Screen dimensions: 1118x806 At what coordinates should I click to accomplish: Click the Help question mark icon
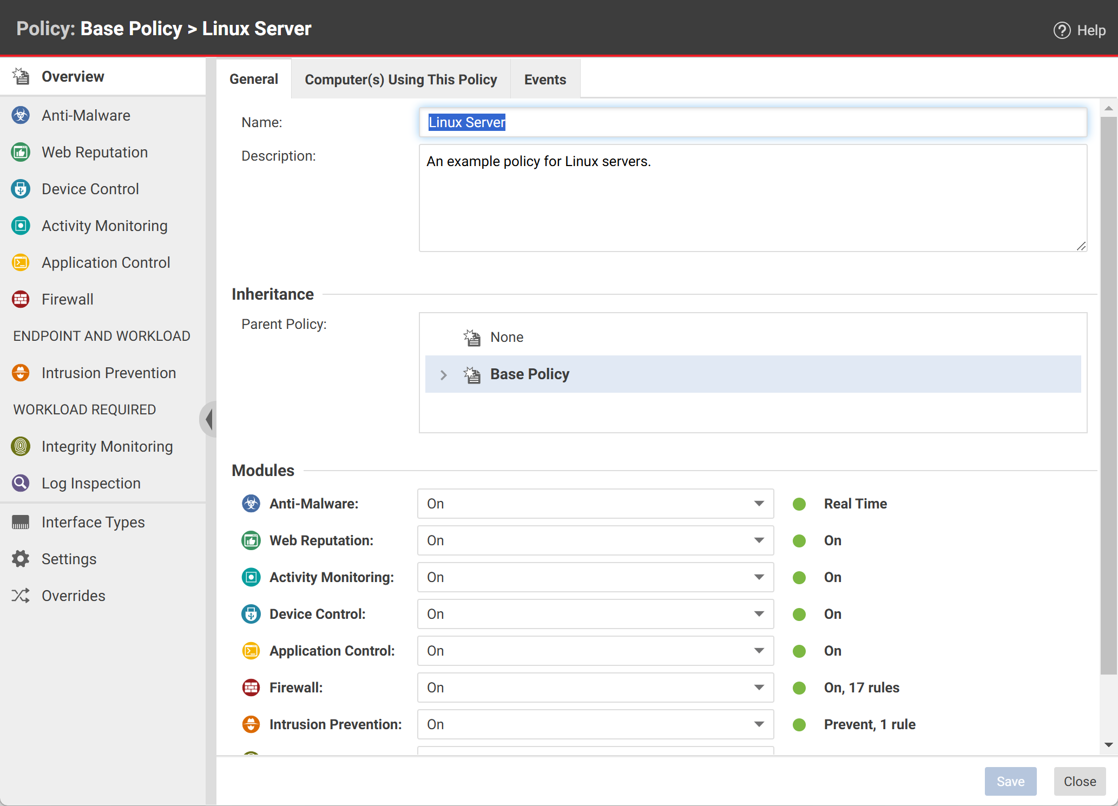[1062, 30]
